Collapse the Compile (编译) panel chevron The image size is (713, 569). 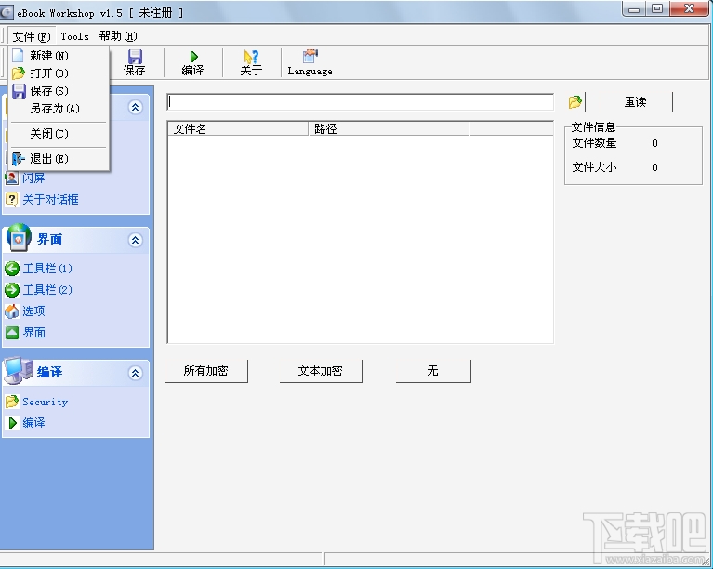tap(135, 374)
